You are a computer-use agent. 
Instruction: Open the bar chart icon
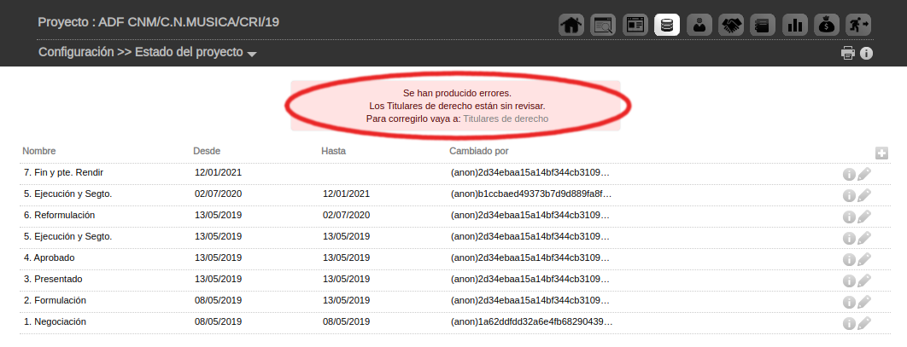(x=795, y=25)
